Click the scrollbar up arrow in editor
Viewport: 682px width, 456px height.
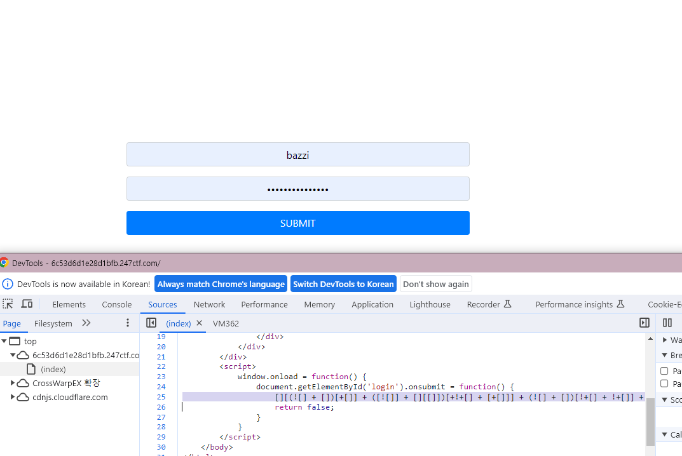pyautogui.click(x=650, y=339)
